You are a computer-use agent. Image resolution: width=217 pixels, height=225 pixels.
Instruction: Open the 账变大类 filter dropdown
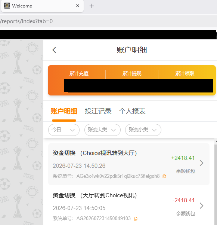[102, 130]
